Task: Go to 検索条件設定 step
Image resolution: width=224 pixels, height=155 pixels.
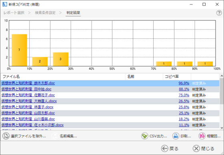Action: click(45, 13)
